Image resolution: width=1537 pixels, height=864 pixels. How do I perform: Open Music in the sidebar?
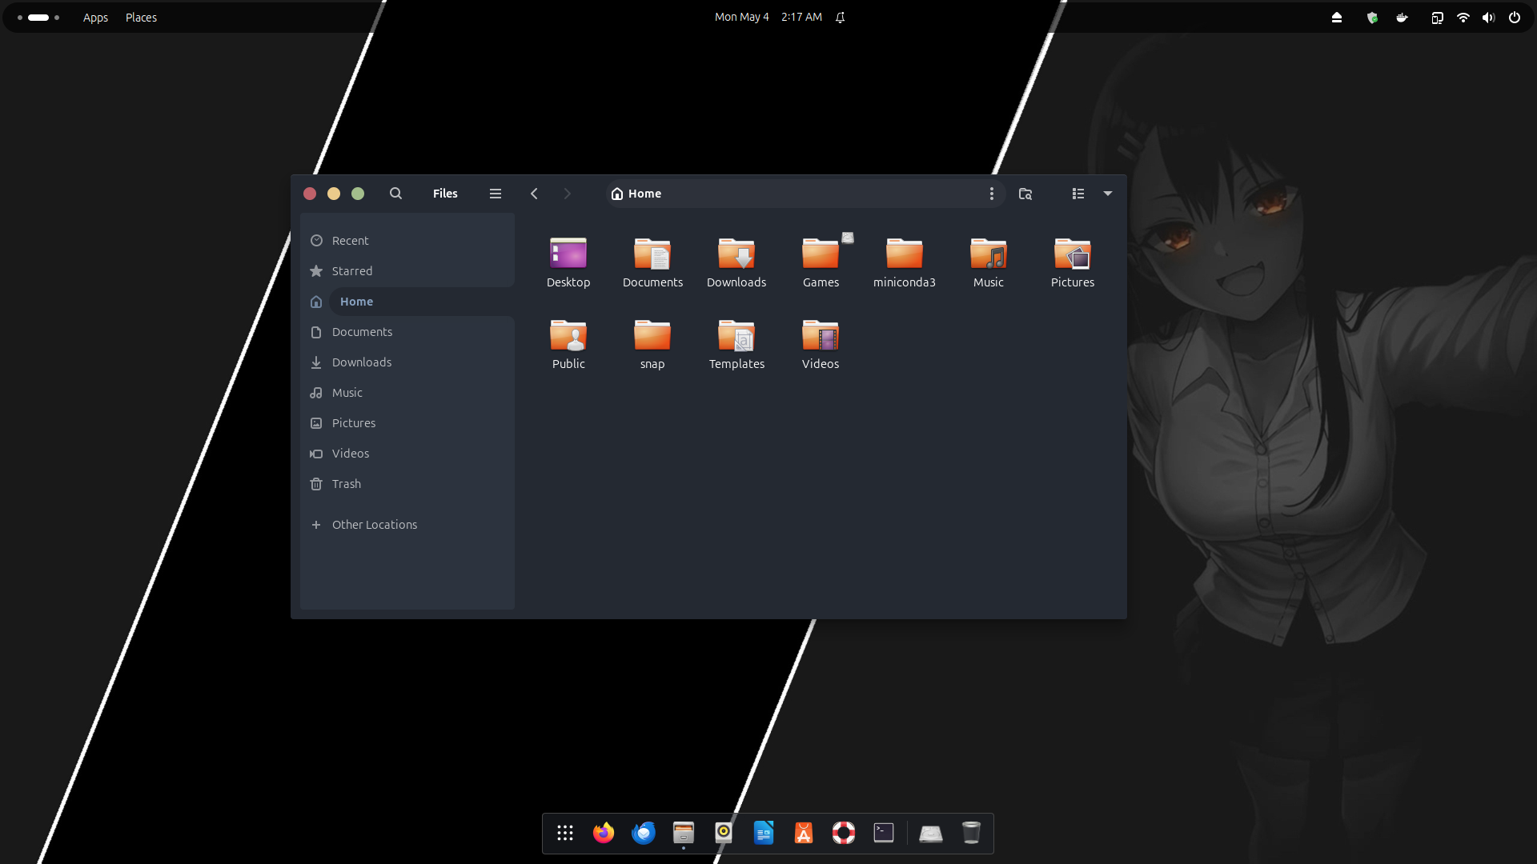tap(407, 393)
